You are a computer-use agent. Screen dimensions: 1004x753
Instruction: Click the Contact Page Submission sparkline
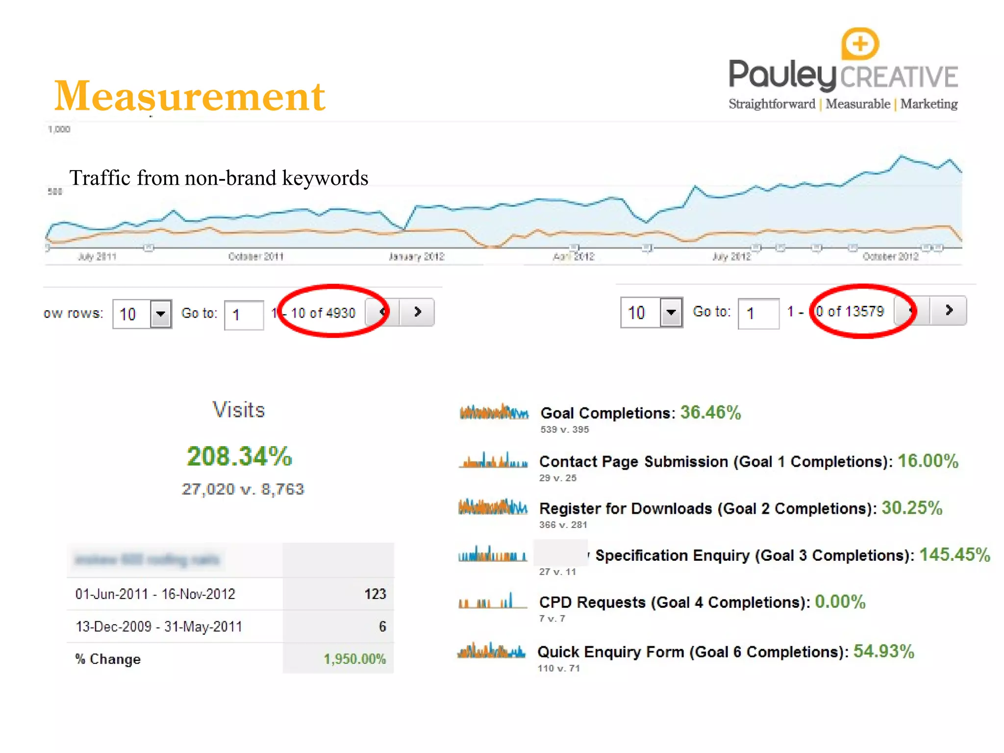[x=494, y=460]
